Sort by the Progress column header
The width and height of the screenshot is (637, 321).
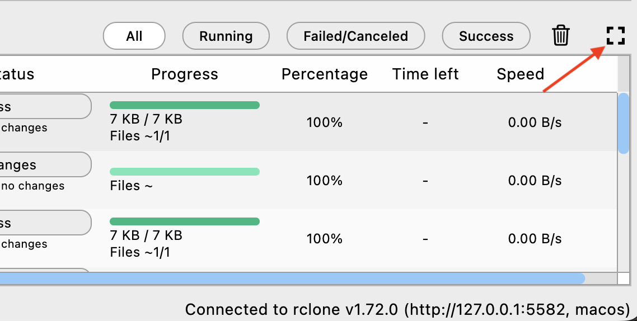(185, 74)
